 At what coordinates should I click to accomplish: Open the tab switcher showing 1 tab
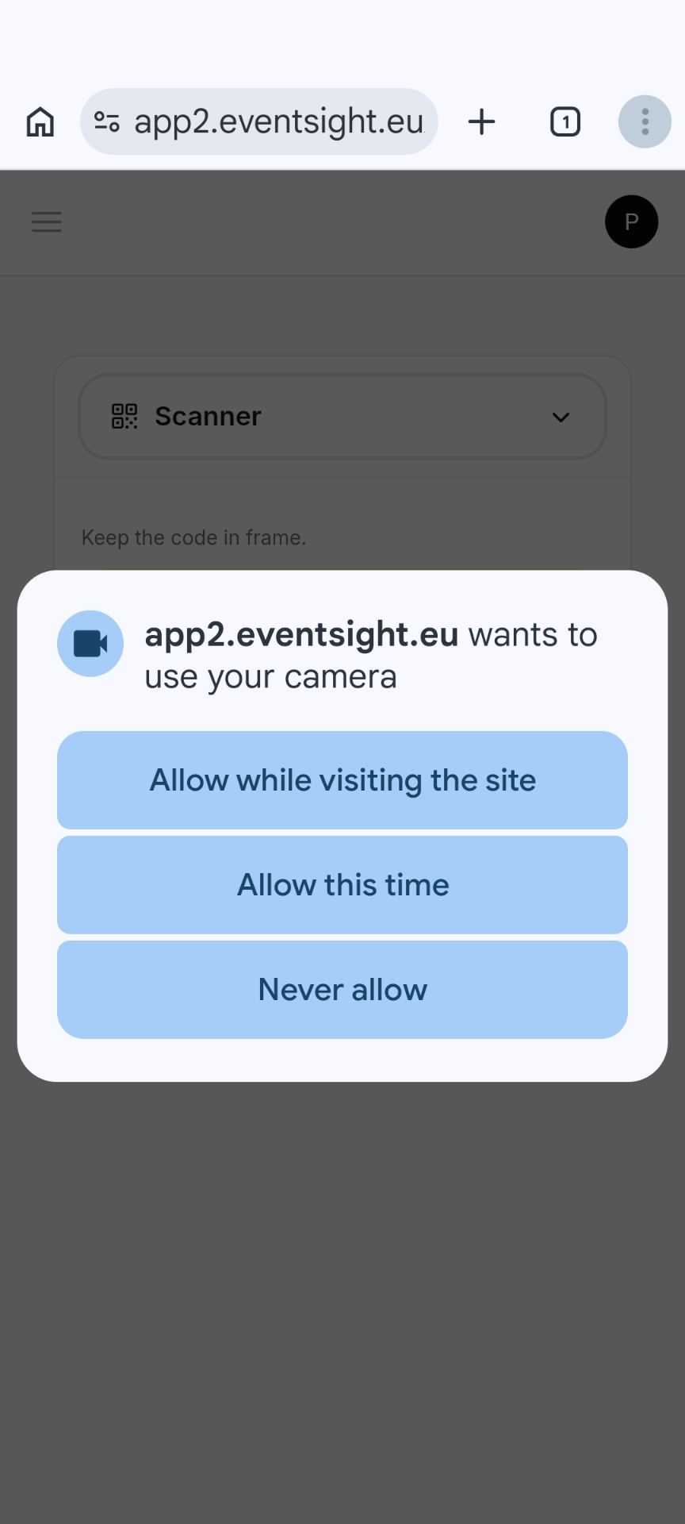tap(565, 122)
